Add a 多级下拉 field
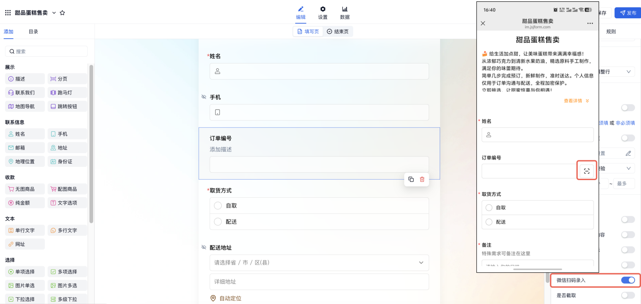 tap(67, 299)
